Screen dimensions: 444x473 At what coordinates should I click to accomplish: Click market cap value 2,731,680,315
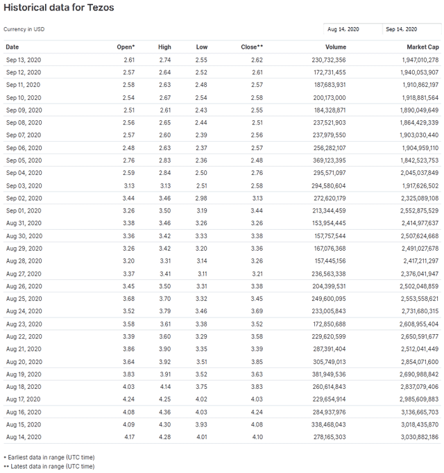[x=420, y=311]
